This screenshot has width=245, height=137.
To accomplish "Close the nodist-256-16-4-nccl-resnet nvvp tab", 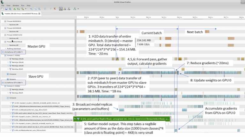I will tap(40, 14).
